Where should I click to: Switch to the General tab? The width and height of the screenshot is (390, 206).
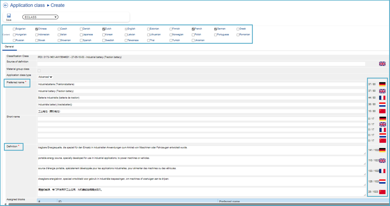pyautogui.click(x=9, y=47)
